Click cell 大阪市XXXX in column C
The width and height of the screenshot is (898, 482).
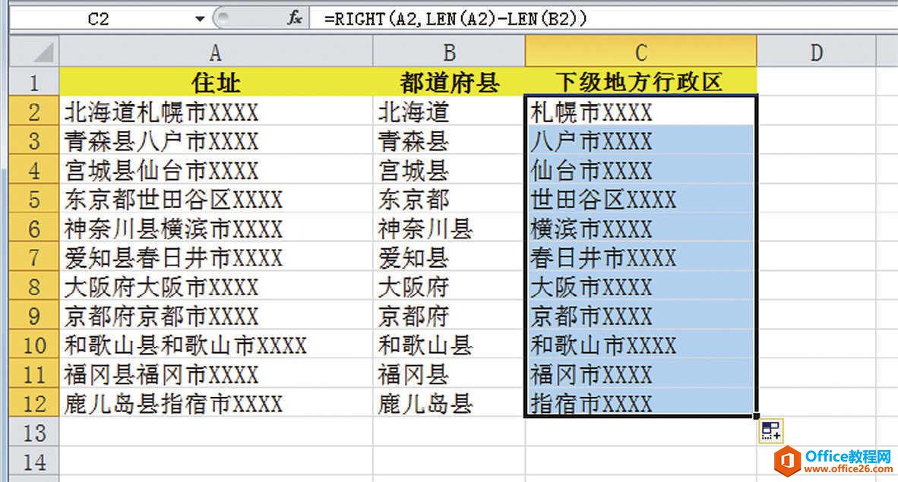641,286
